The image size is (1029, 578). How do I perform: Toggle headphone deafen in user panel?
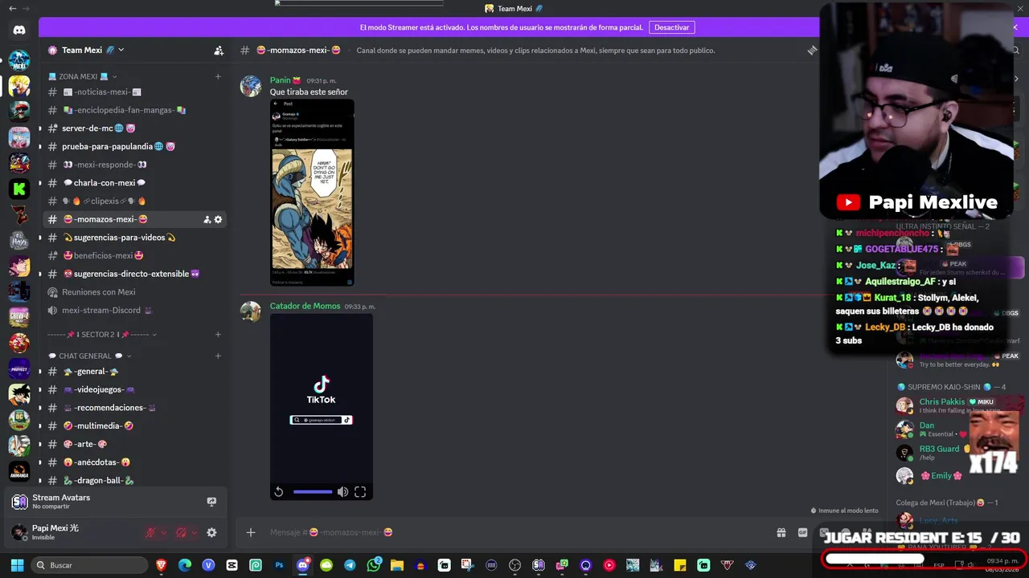click(x=182, y=532)
